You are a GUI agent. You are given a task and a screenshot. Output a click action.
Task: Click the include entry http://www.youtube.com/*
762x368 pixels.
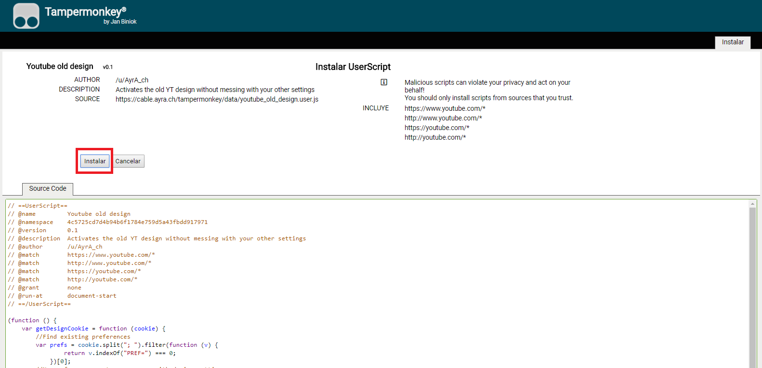point(443,118)
